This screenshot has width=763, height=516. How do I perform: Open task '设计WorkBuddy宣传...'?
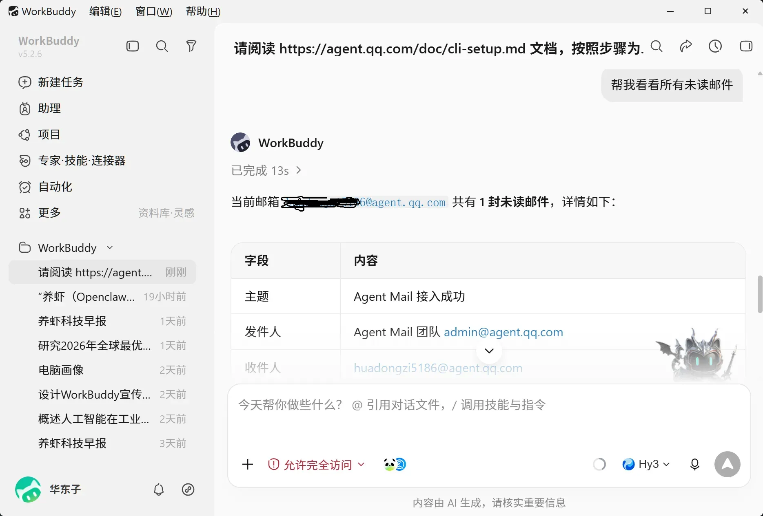(102, 395)
